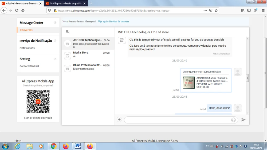Go back with the browser back arrow
Screen dimensions: 267x150
point(4,10)
